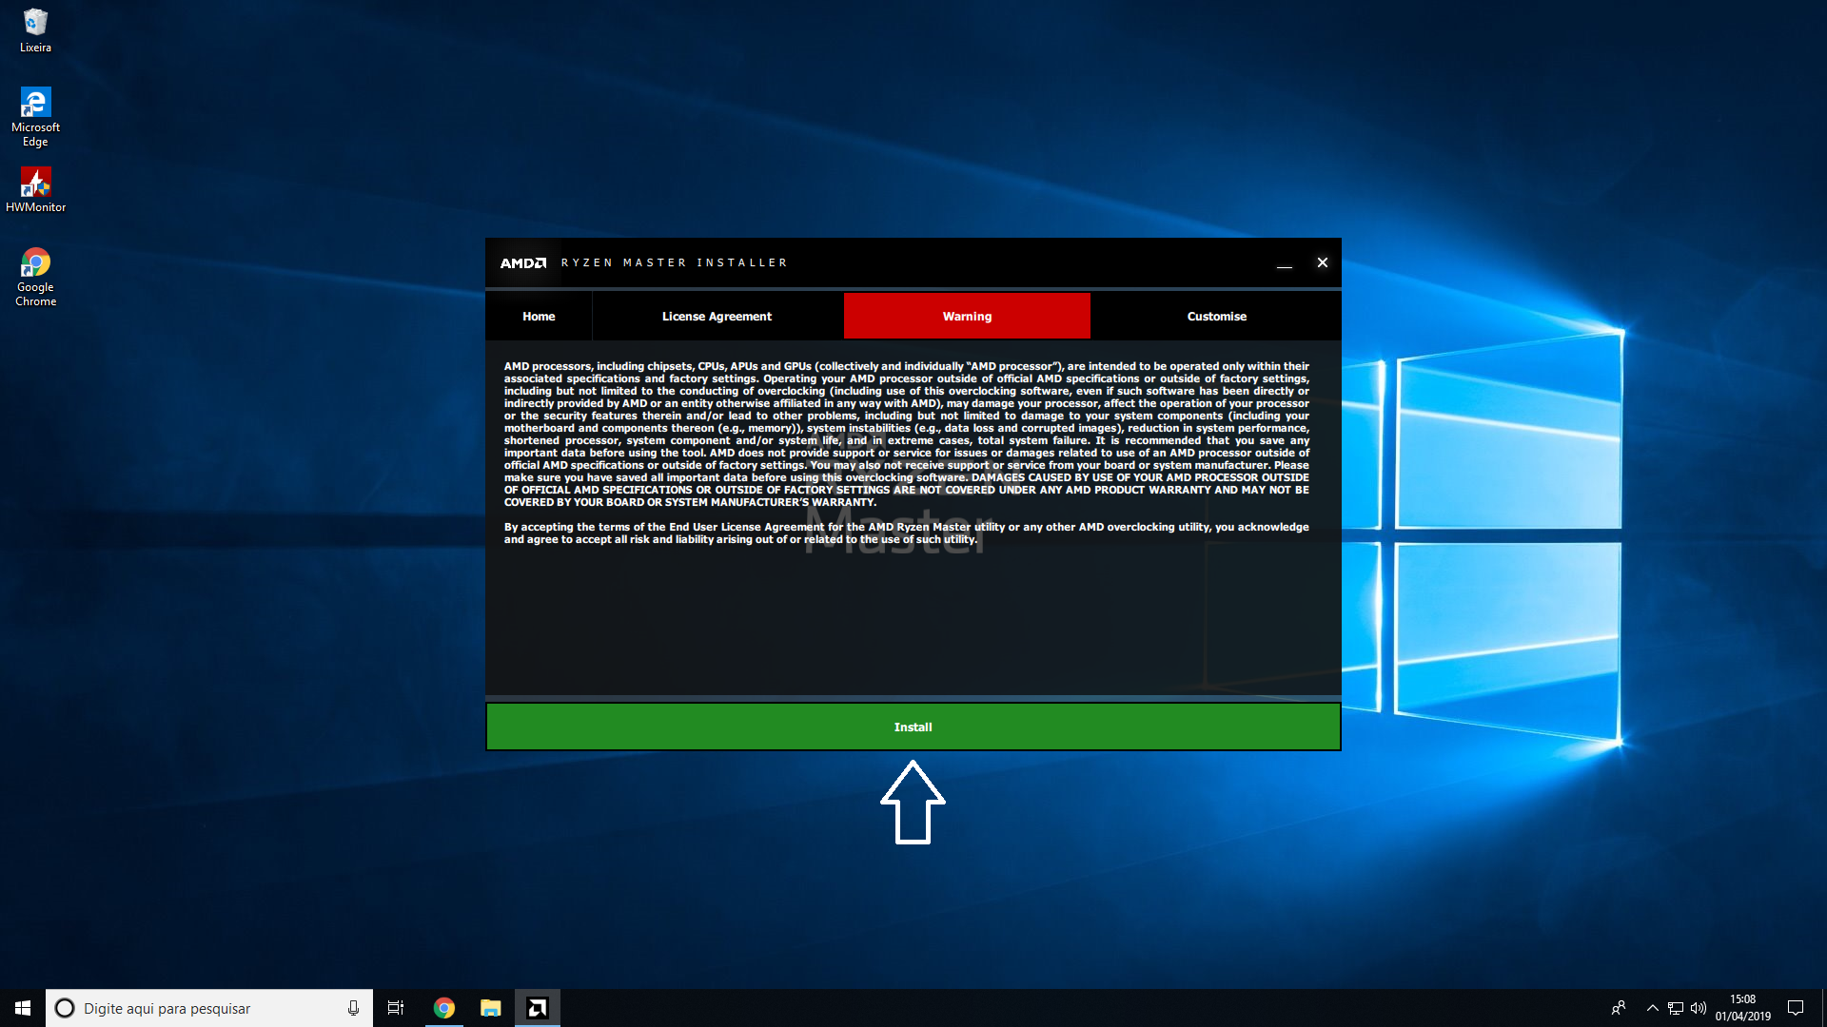1827x1027 pixels.
Task: Select the Warning tab
Action: (967, 316)
